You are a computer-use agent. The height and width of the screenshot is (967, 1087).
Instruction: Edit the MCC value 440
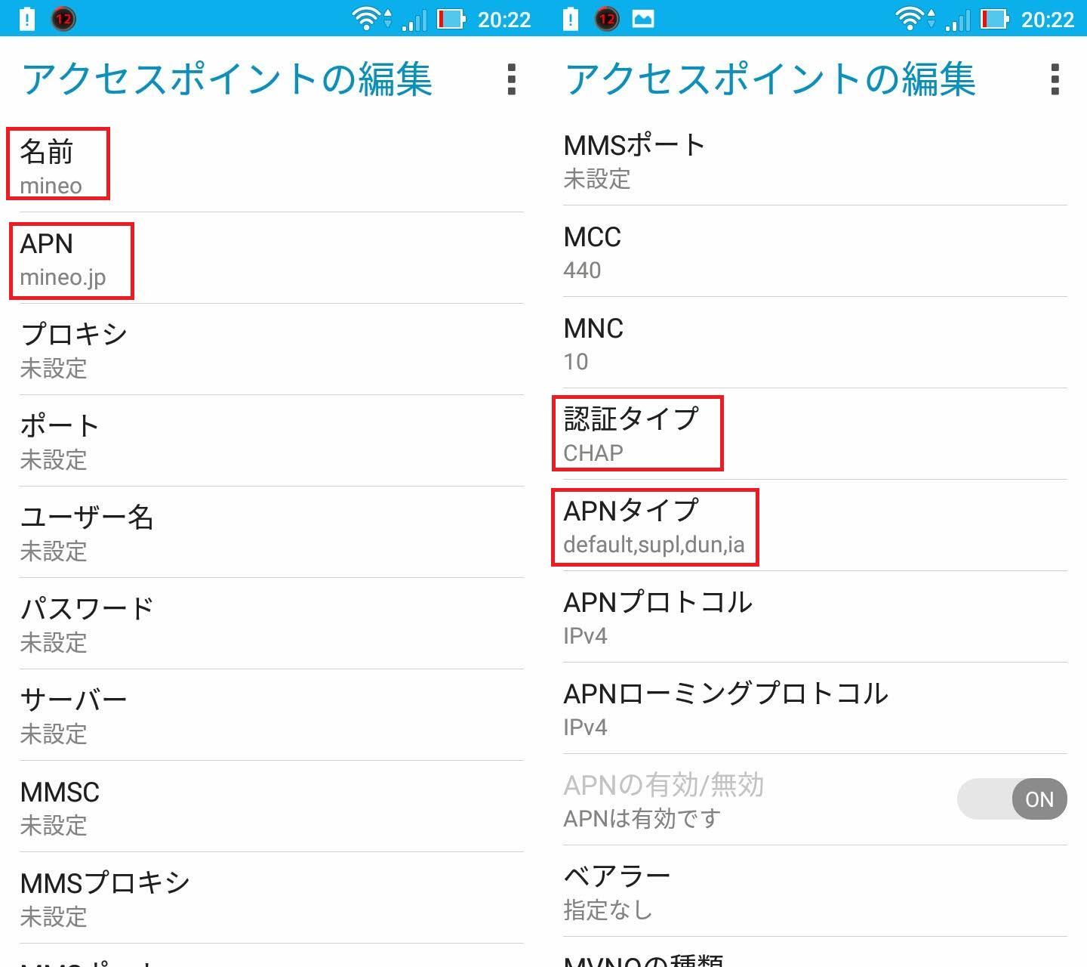[x=815, y=252]
